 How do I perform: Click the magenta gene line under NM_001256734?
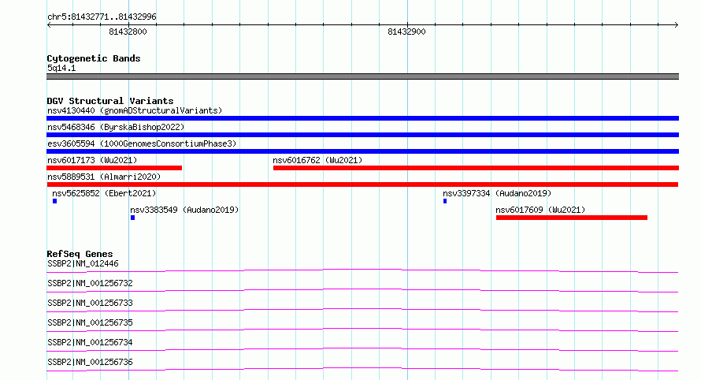click(362, 349)
